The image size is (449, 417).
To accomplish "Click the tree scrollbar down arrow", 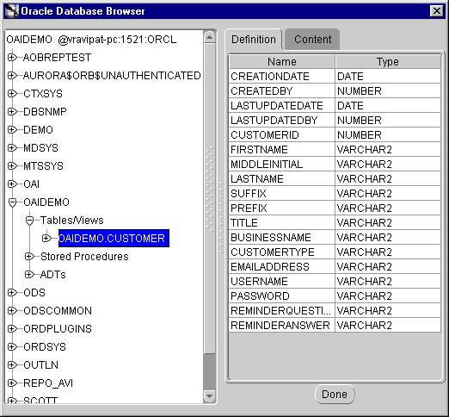I will click(x=210, y=396).
